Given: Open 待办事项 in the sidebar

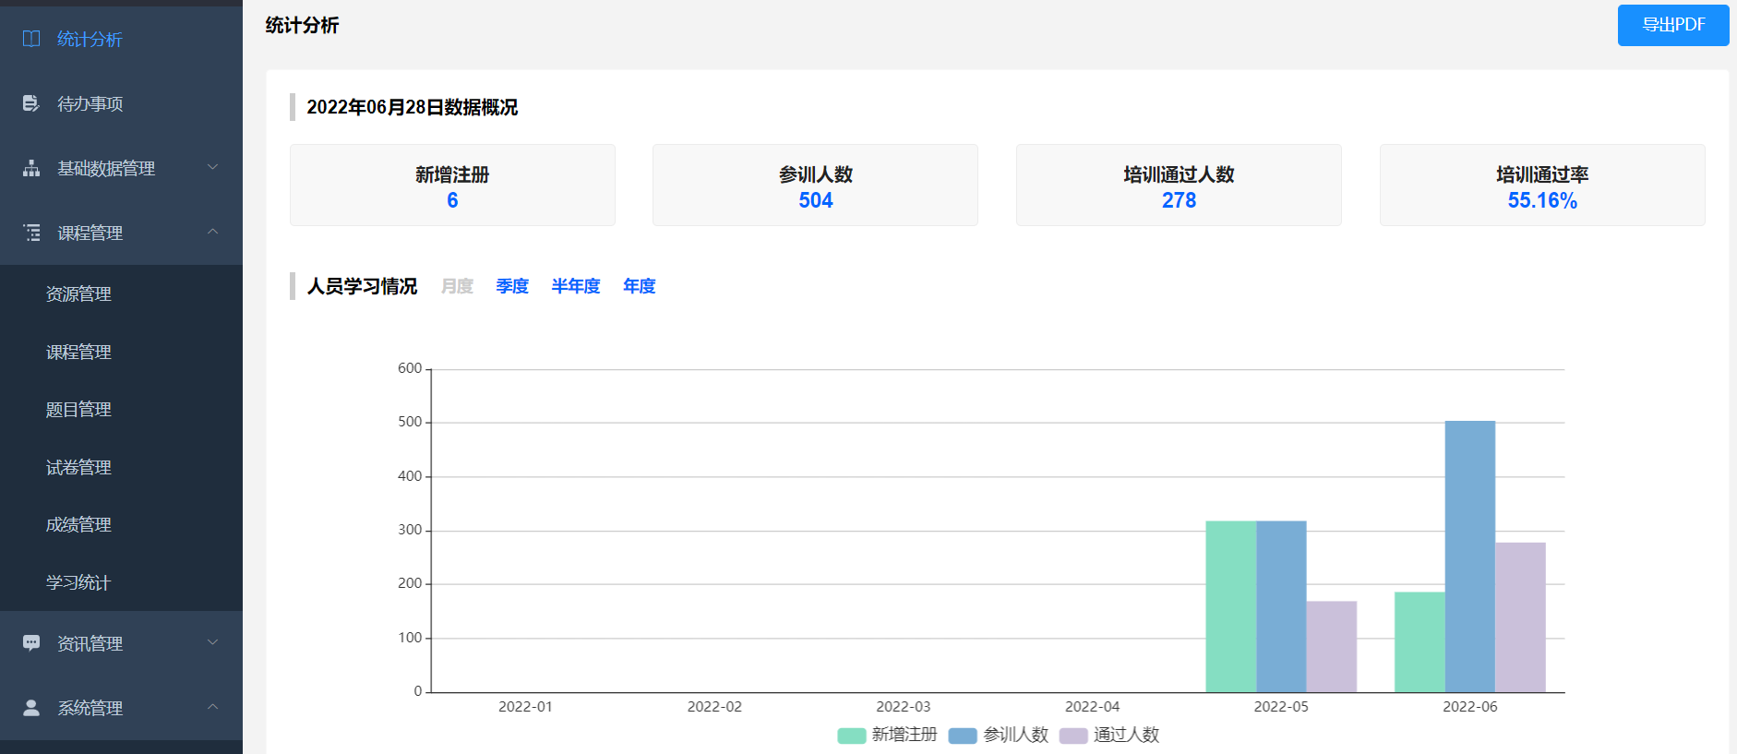Looking at the screenshot, I should [x=121, y=103].
